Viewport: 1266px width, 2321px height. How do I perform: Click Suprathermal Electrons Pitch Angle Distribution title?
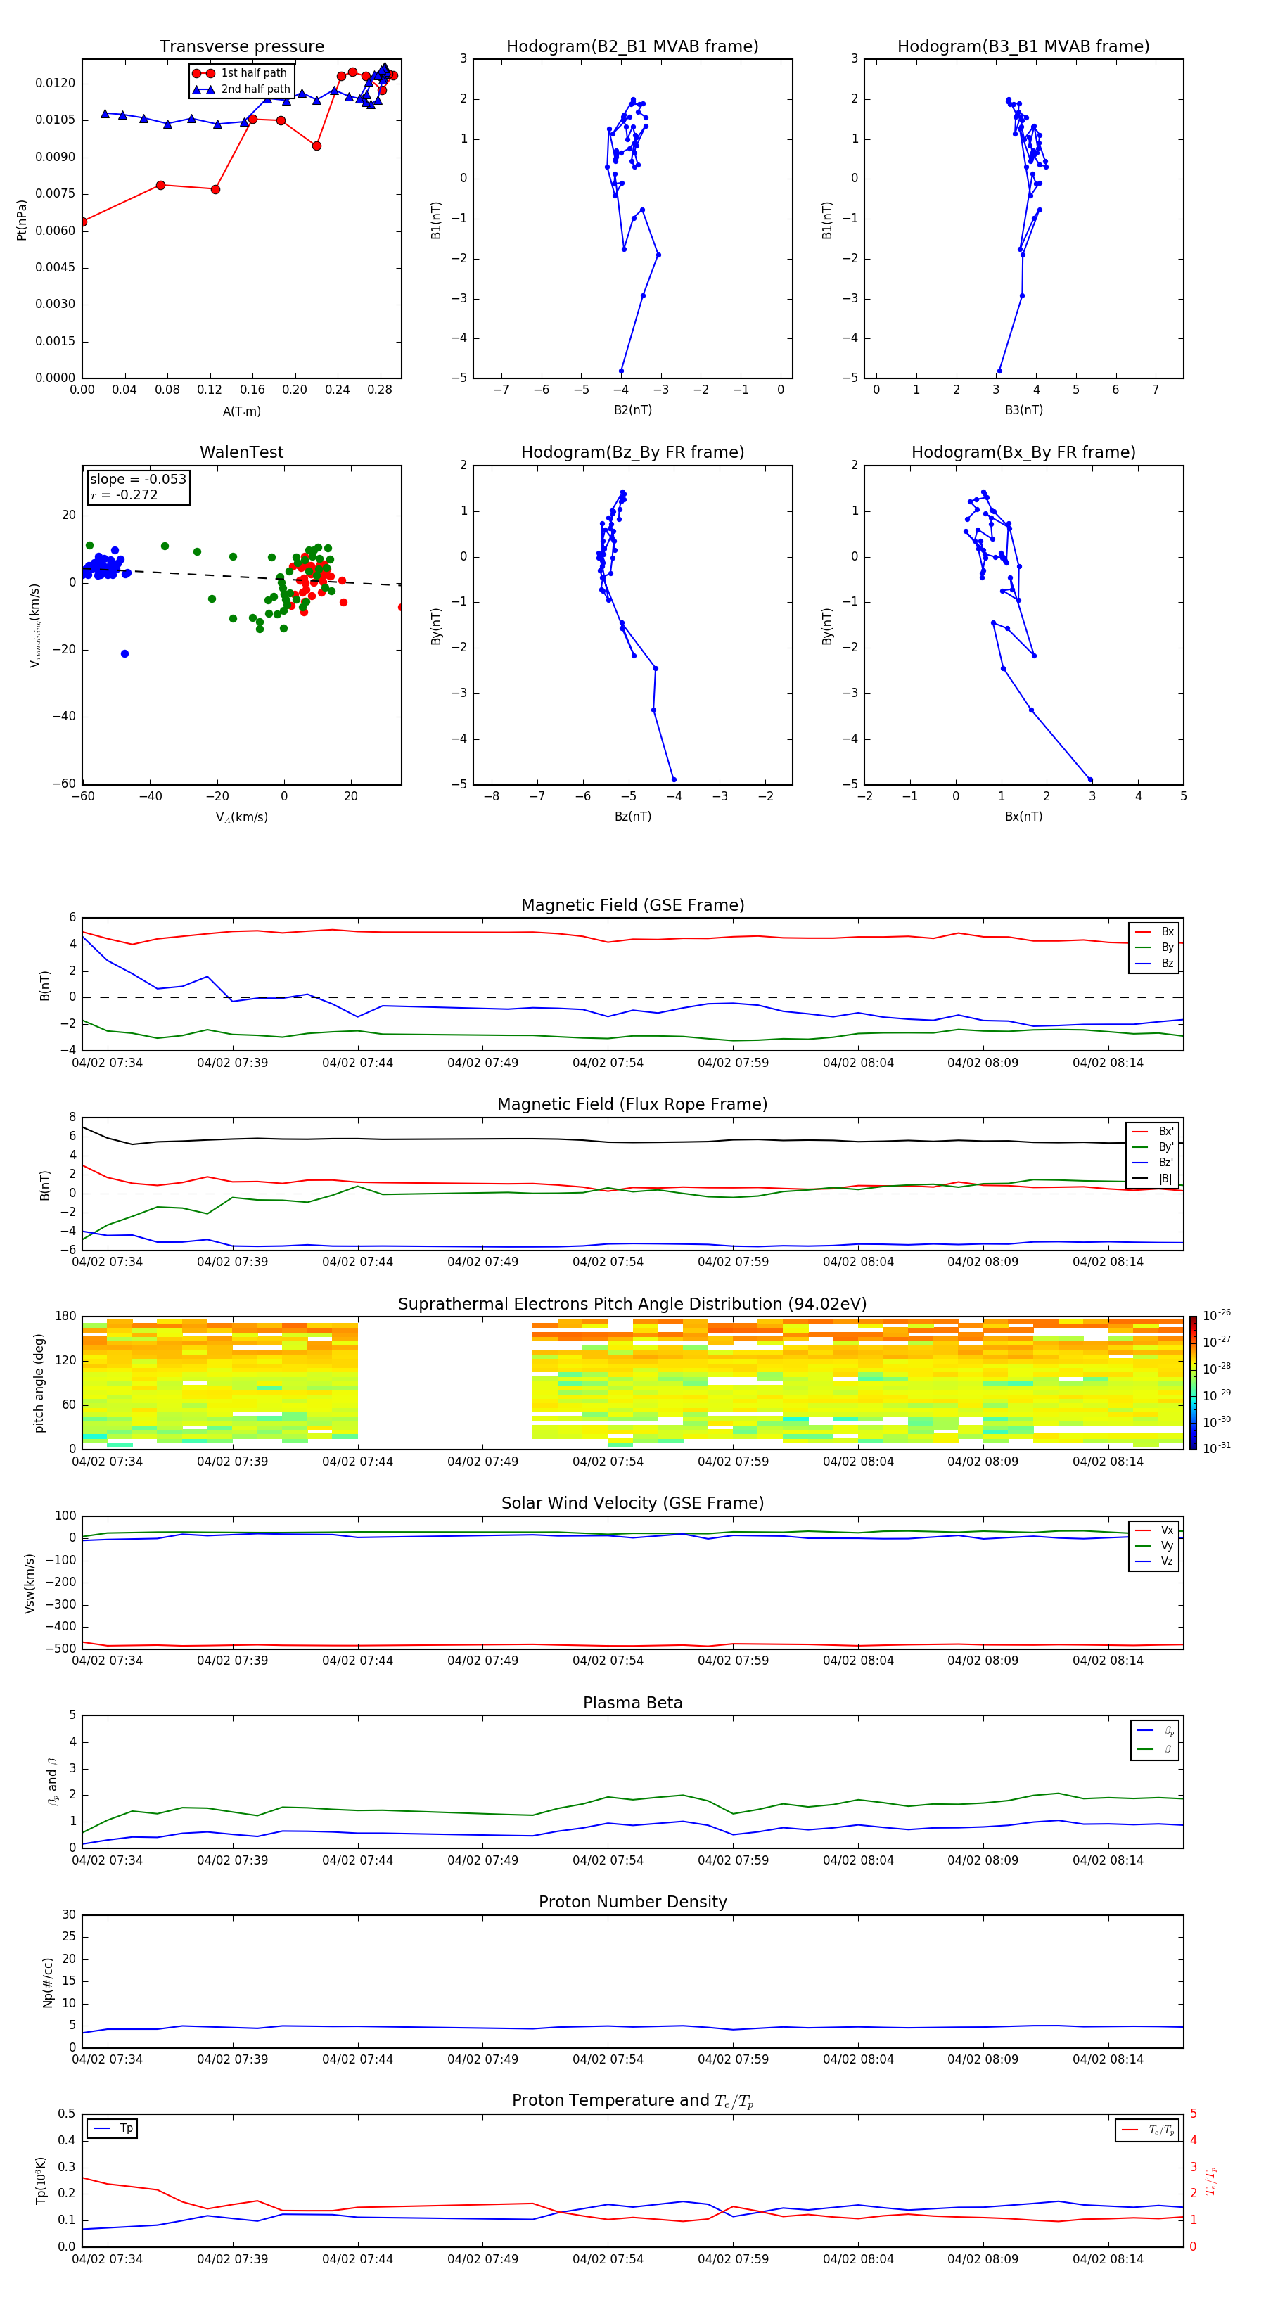pyautogui.click(x=632, y=1305)
